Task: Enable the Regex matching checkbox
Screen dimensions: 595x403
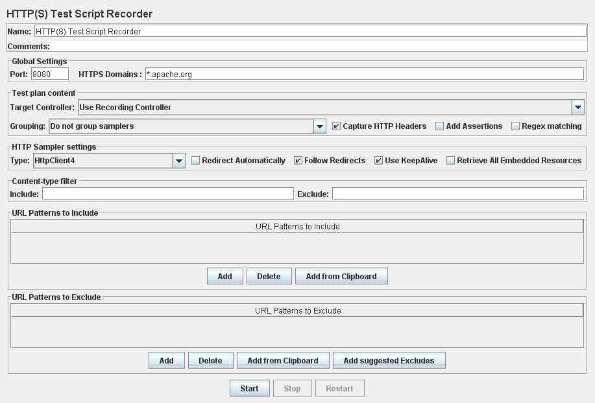Action: pos(516,126)
